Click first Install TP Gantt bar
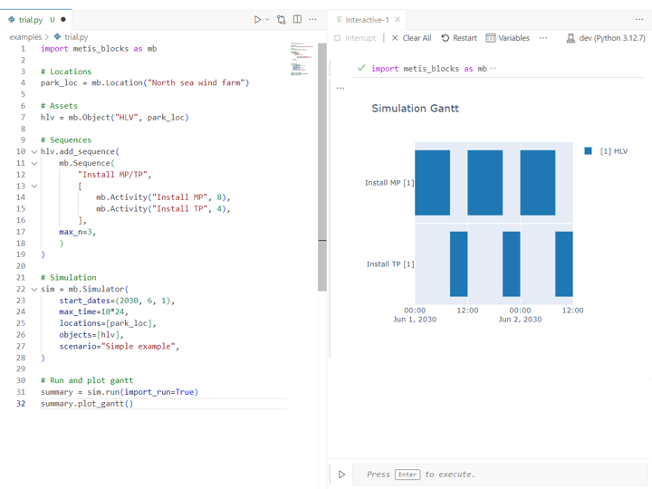652x489 pixels. (458, 264)
